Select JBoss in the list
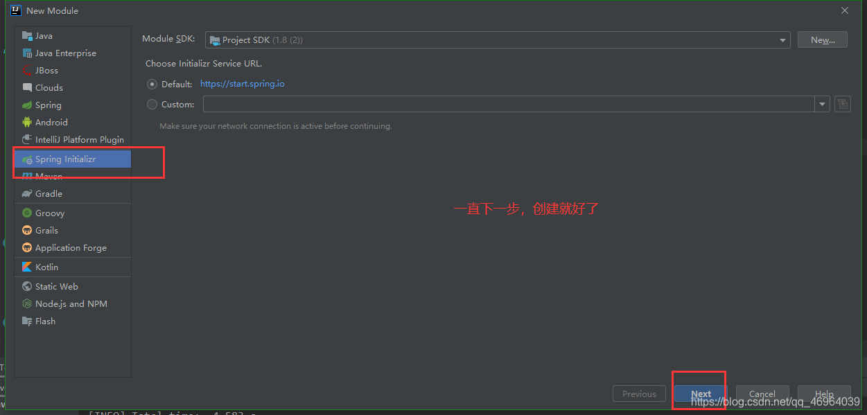Viewport: 867px width, 415px height. [73, 71]
